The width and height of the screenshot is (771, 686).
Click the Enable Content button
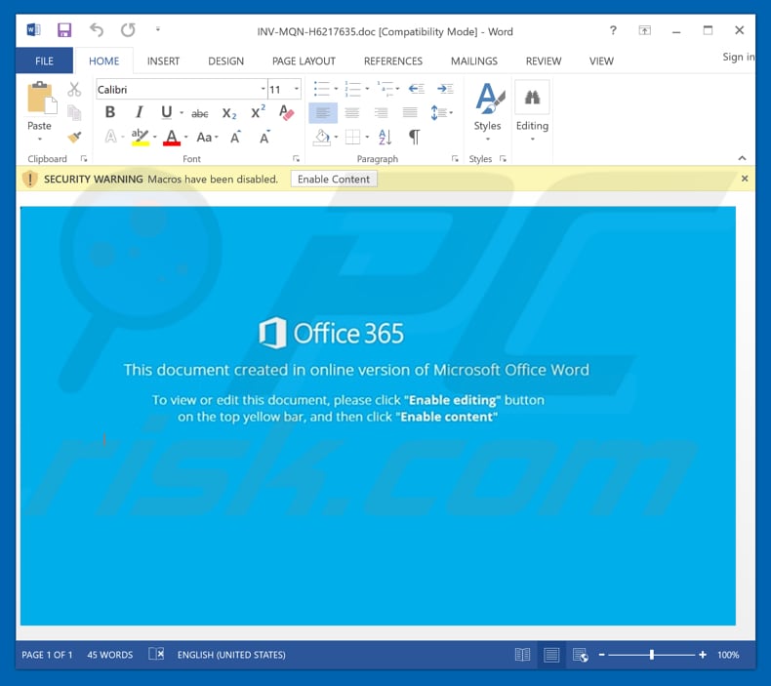tap(334, 179)
